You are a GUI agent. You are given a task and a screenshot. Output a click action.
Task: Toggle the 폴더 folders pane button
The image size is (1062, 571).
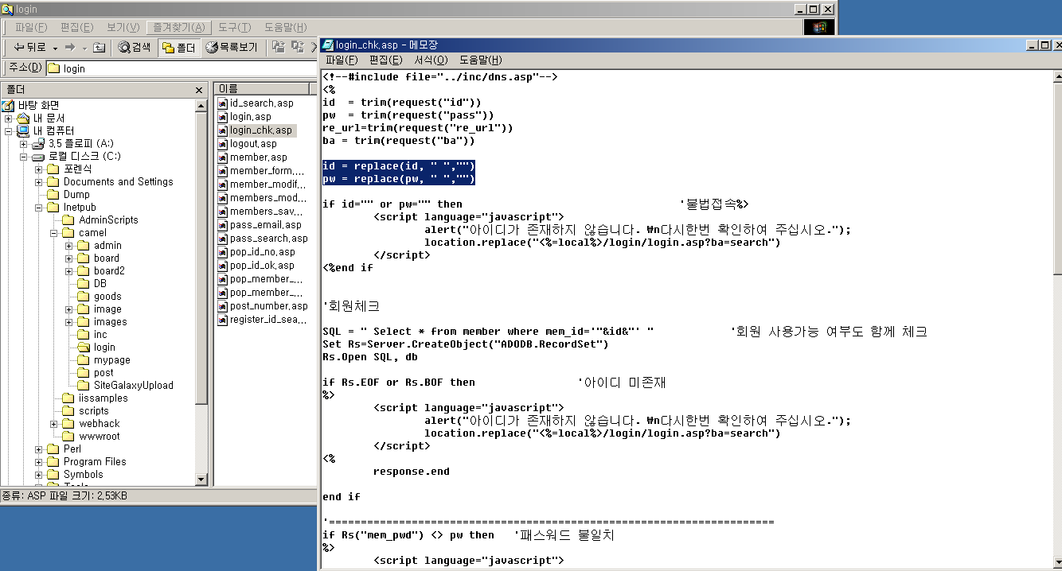pyautogui.click(x=179, y=48)
